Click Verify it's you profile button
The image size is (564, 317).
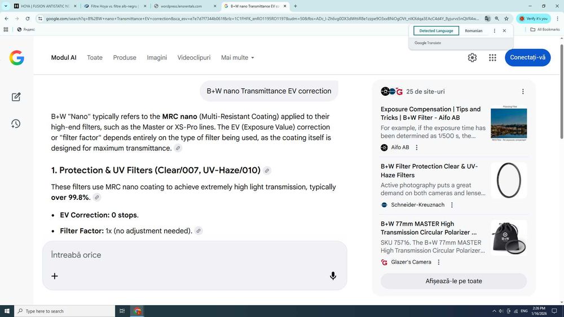point(533,19)
